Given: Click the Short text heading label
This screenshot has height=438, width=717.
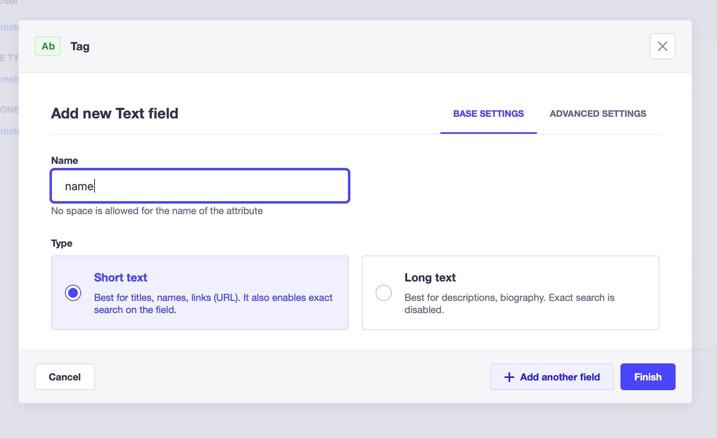Looking at the screenshot, I should (x=120, y=277).
